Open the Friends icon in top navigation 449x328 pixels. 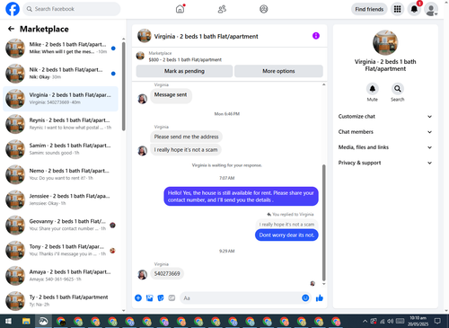click(x=222, y=9)
